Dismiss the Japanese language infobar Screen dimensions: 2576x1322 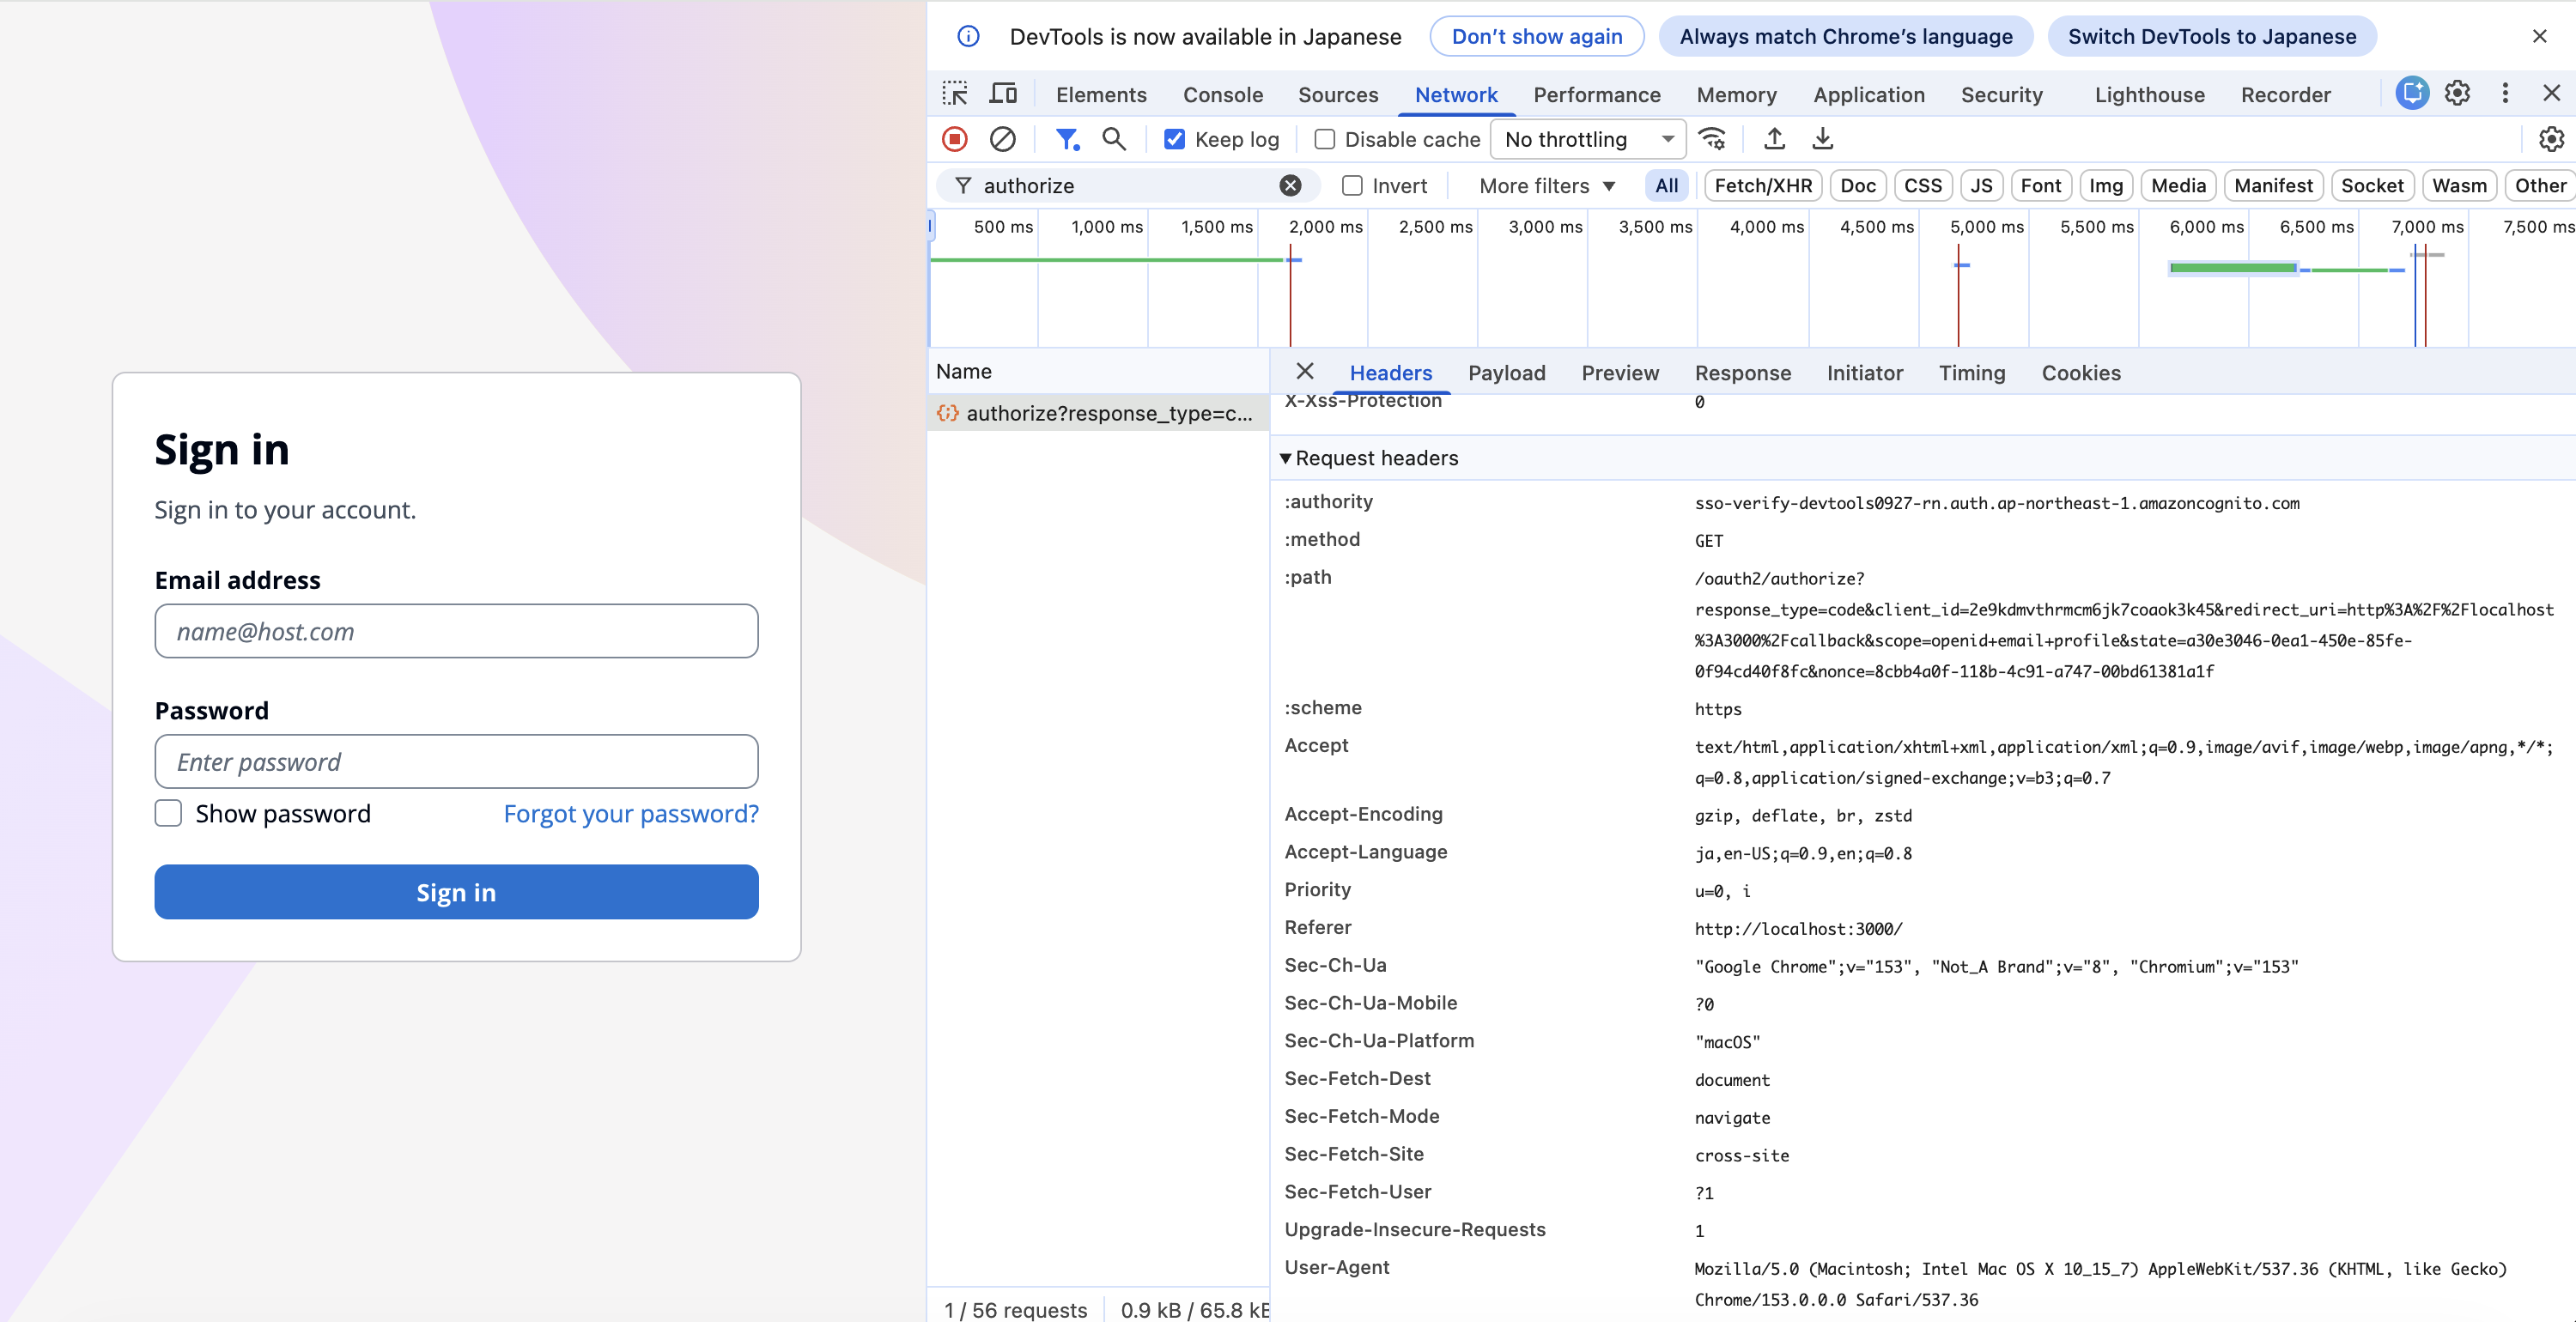coord(2539,36)
